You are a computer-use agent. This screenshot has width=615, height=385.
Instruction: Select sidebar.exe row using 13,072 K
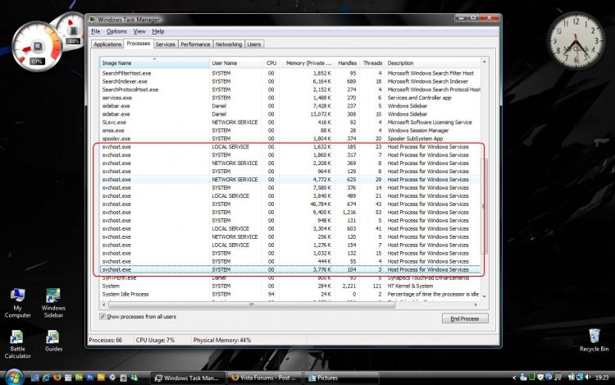click(290, 114)
